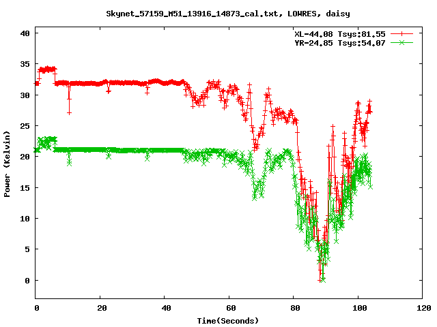Select the XL-44.08 Tsys:81.55 legend entry

point(340,34)
